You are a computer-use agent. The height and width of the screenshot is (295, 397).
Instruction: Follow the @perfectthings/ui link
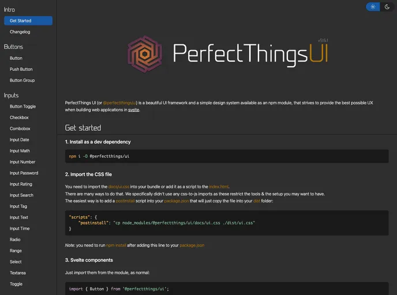click(x=120, y=103)
